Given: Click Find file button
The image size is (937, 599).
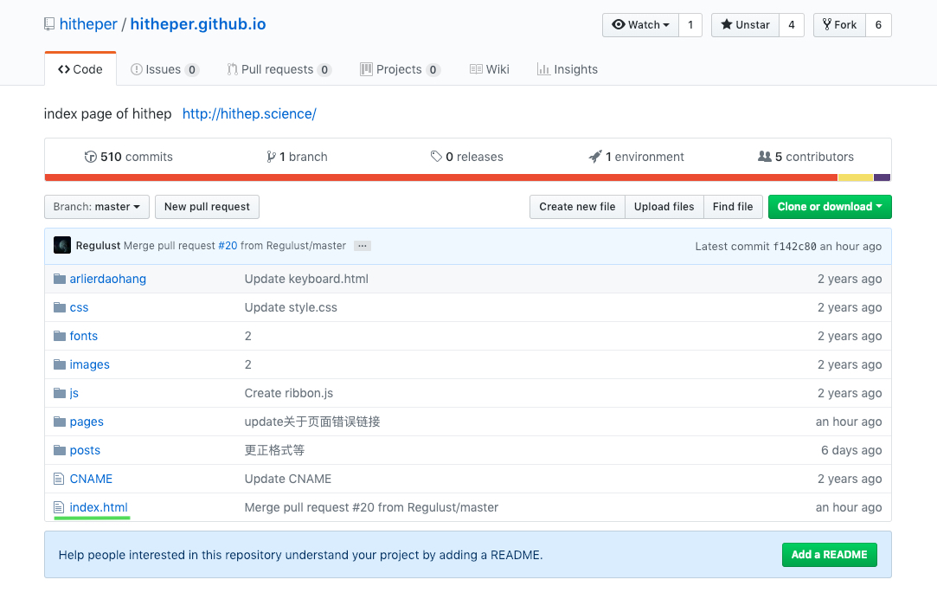Looking at the screenshot, I should coord(733,207).
